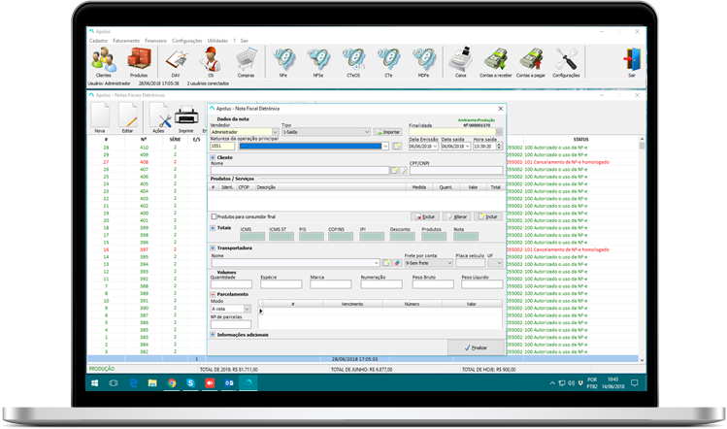
Task: Click the Finalizar button
Action: pos(476,347)
